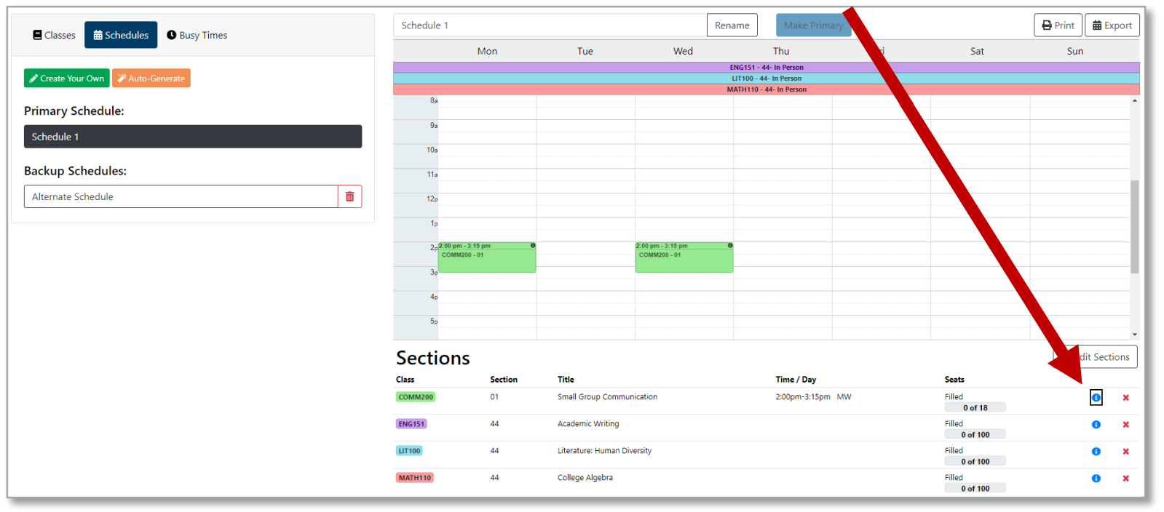This screenshot has width=1164, height=512.
Task: Open info icon for ENG151 row
Action: (x=1096, y=425)
